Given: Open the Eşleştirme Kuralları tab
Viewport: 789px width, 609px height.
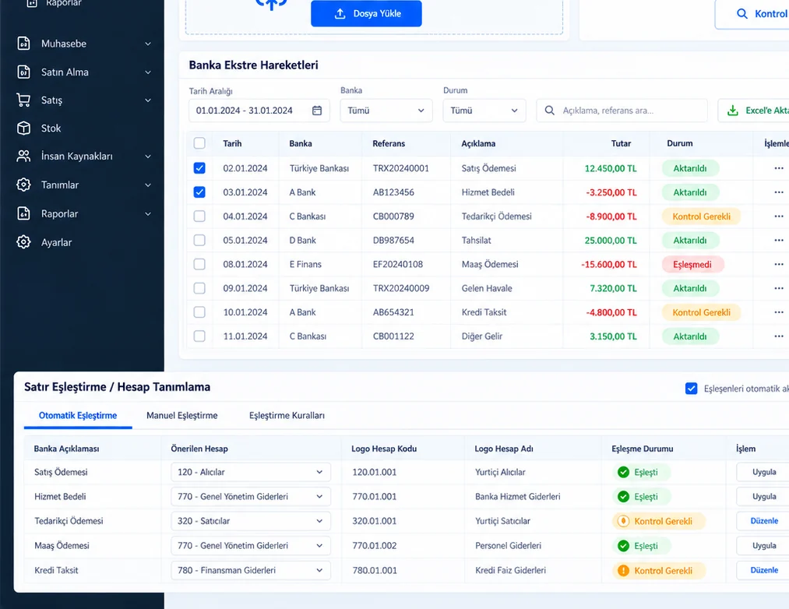Looking at the screenshot, I should (287, 415).
